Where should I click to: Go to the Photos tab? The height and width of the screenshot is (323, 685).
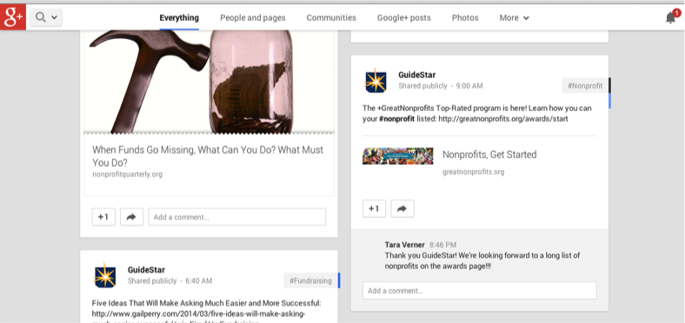465,18
